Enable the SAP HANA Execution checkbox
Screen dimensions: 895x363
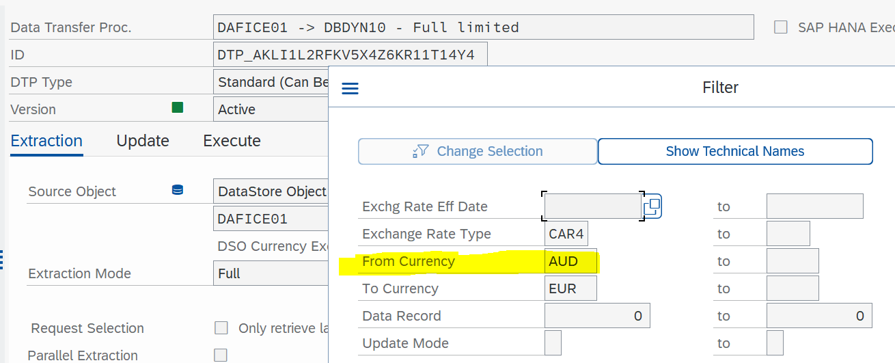coord(780,27)
